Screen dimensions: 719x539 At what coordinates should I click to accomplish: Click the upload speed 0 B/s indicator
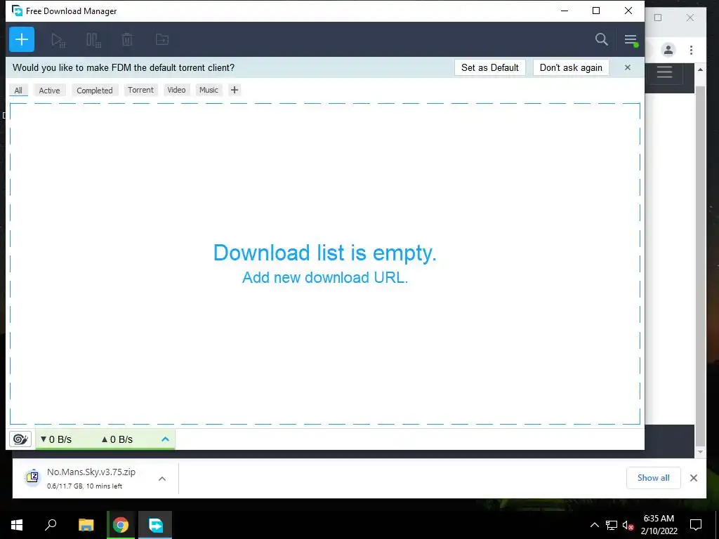117,439
